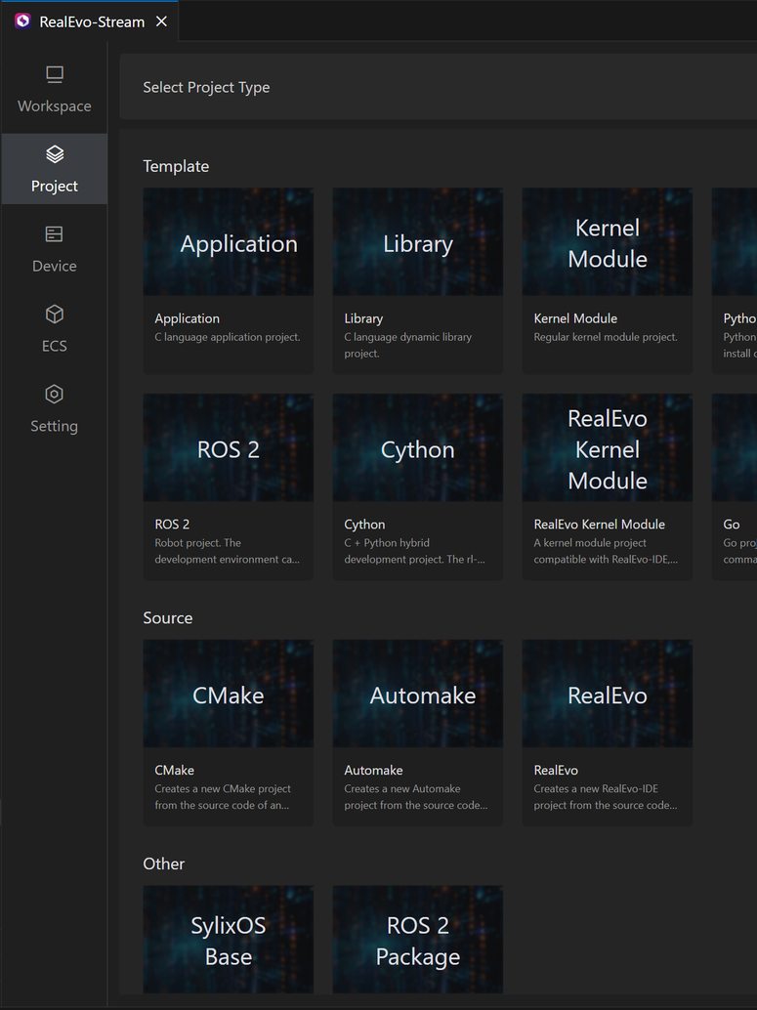Click the 'C + Python hybrid' description
Viewport: 757px width, 1010px height.
(387, 543)
